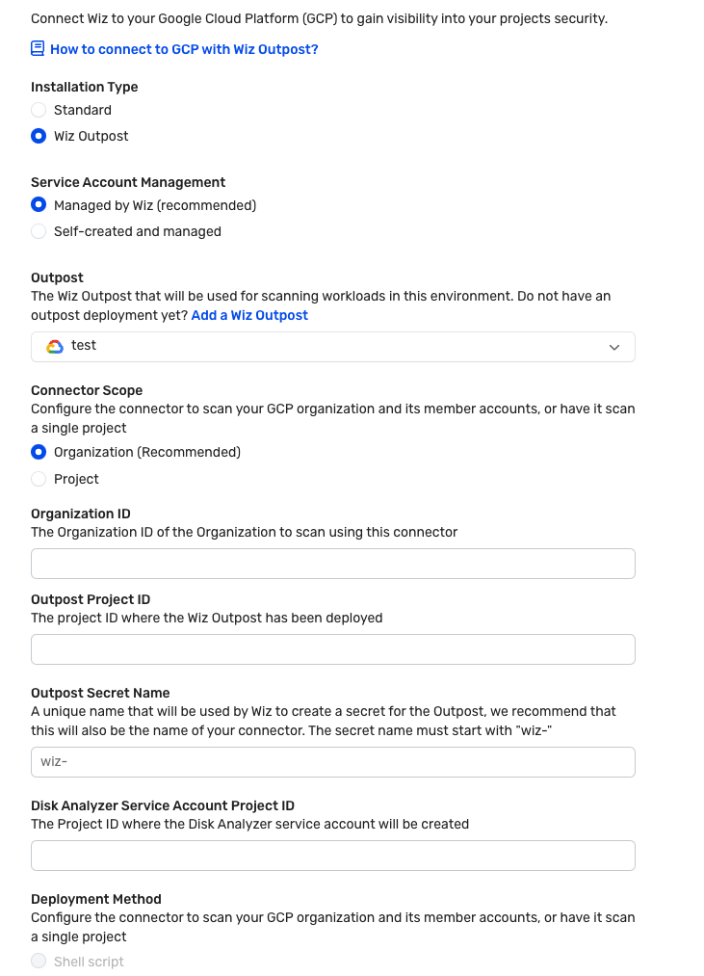Click the book icon beside the how-to link
704x976 pixels.
(x=39, y=48)
